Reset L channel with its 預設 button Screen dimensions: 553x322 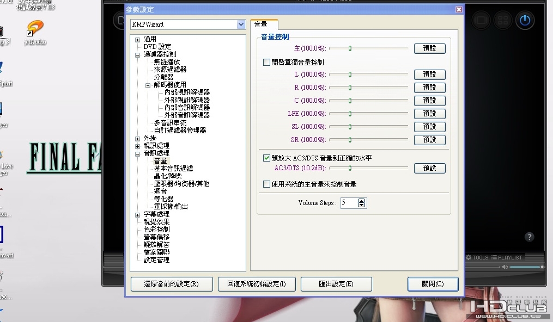pyautogui.click(x=429, y=75)
